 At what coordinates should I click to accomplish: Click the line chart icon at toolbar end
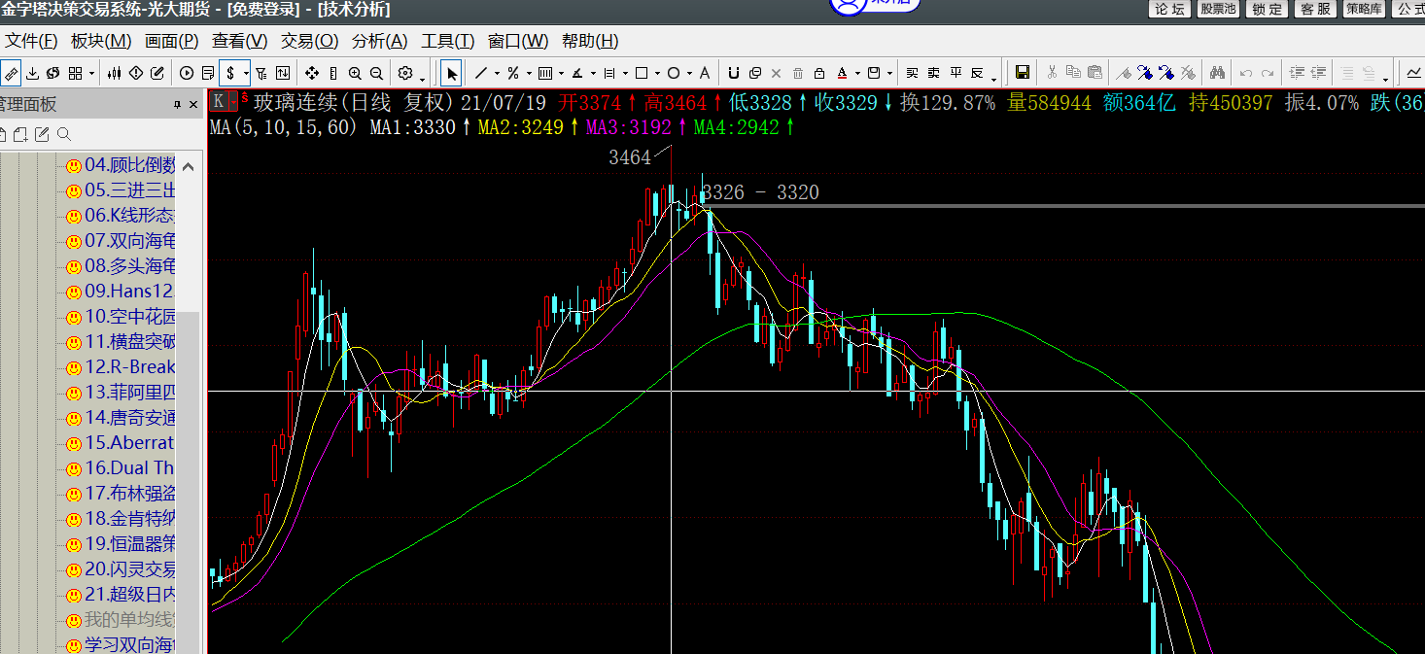tap(1413, 73)
